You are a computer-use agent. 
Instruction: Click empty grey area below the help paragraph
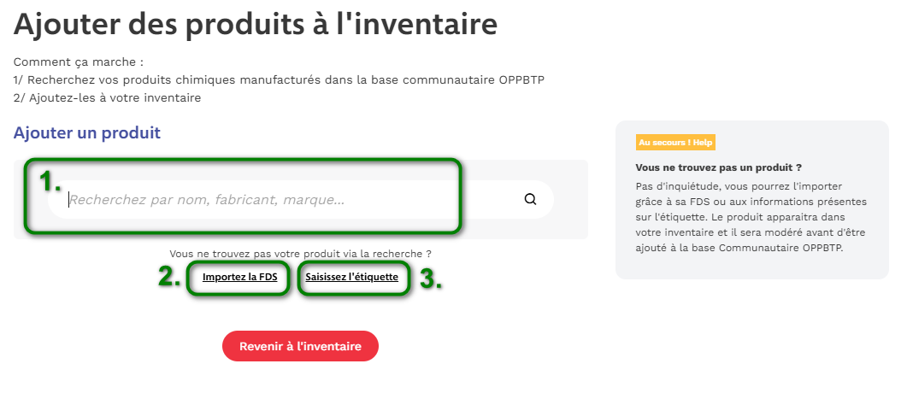click(x=751, y=266)
